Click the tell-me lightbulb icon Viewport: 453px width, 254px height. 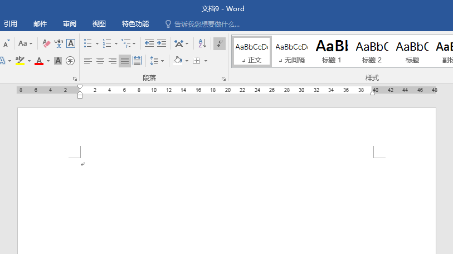pos(168,24)
